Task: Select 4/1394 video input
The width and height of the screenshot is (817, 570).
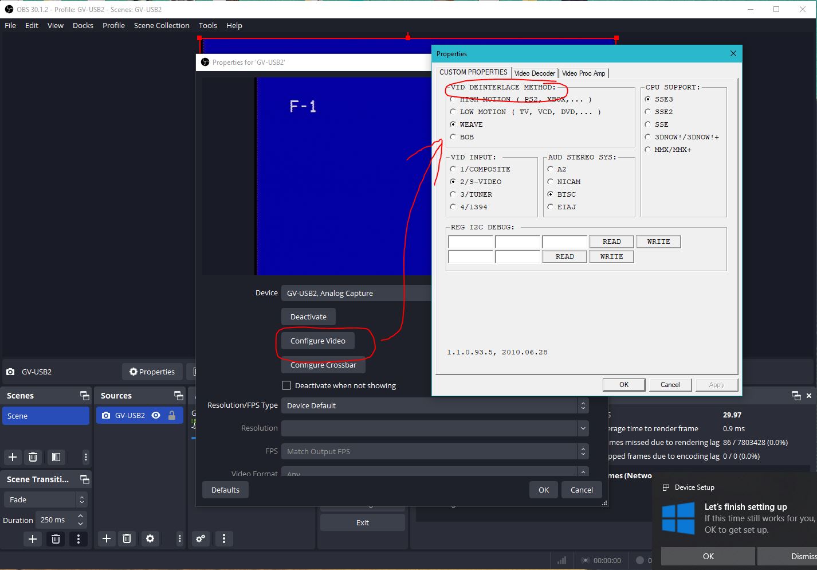Action: 453,207
